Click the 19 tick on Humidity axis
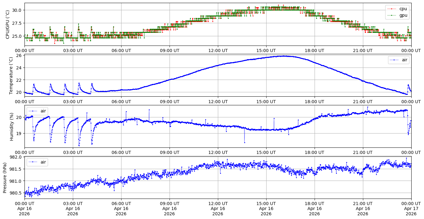The width and height of the screenshot is (424, 219). (19, 134)
